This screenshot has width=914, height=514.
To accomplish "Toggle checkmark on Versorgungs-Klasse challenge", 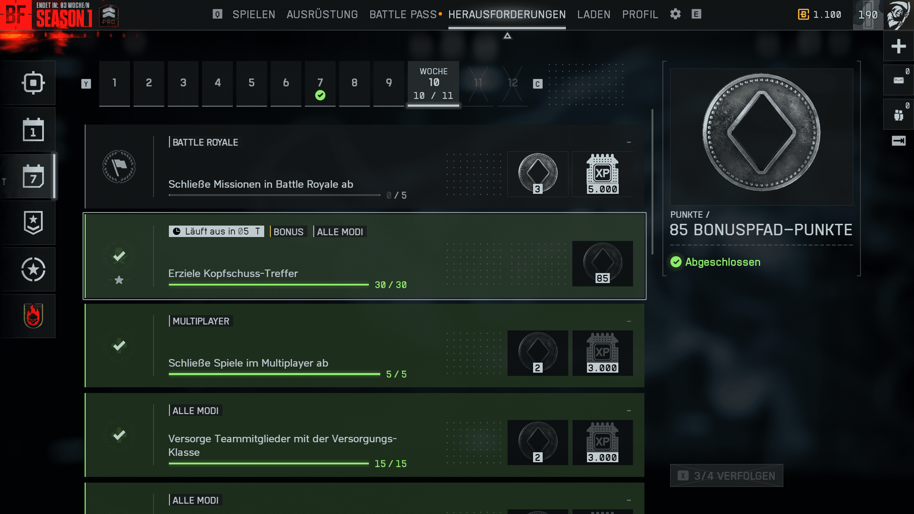I will pos(119,435).
